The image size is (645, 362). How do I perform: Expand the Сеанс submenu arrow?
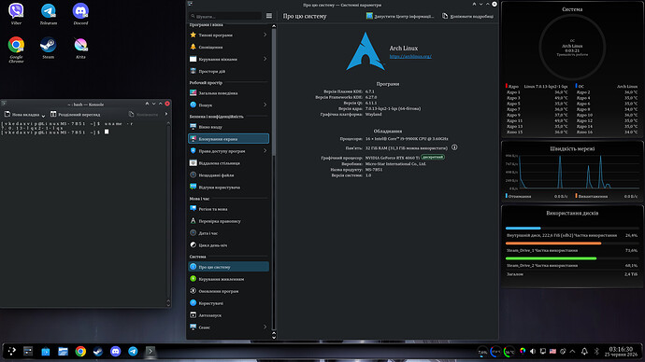265,327
